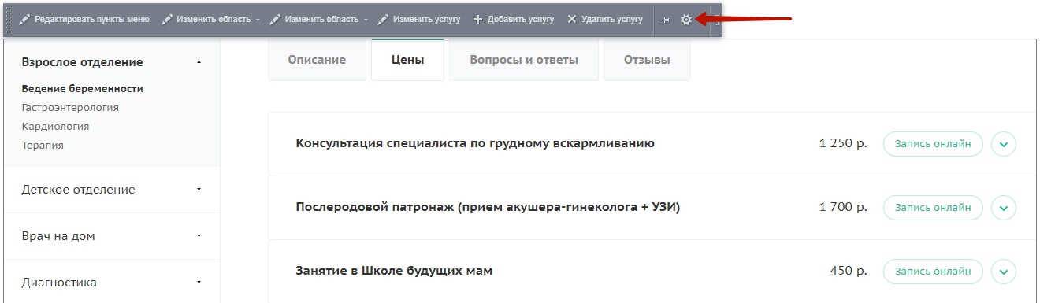This screenshot has width=1040, height=303.
Task: Click Запись онлайн for Консультация по грудному вскармливанию
Action: coord(933,144)
